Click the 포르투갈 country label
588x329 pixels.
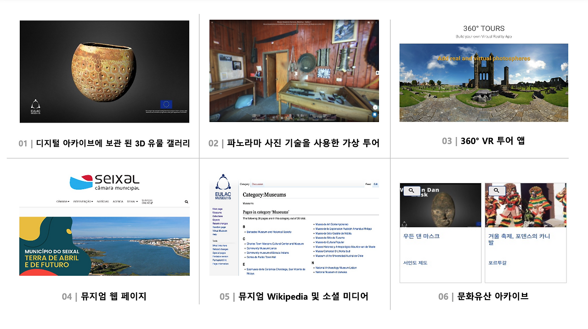[498, 263]
